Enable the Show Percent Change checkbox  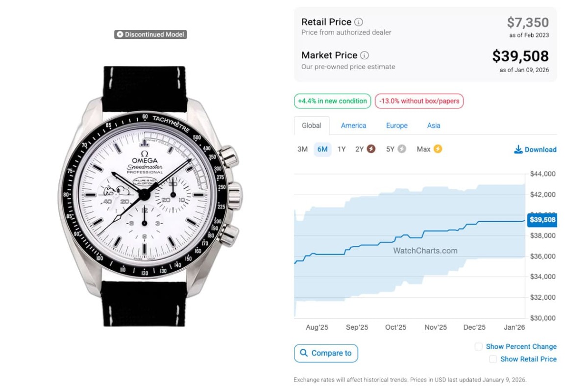click(x=479, y=347)
